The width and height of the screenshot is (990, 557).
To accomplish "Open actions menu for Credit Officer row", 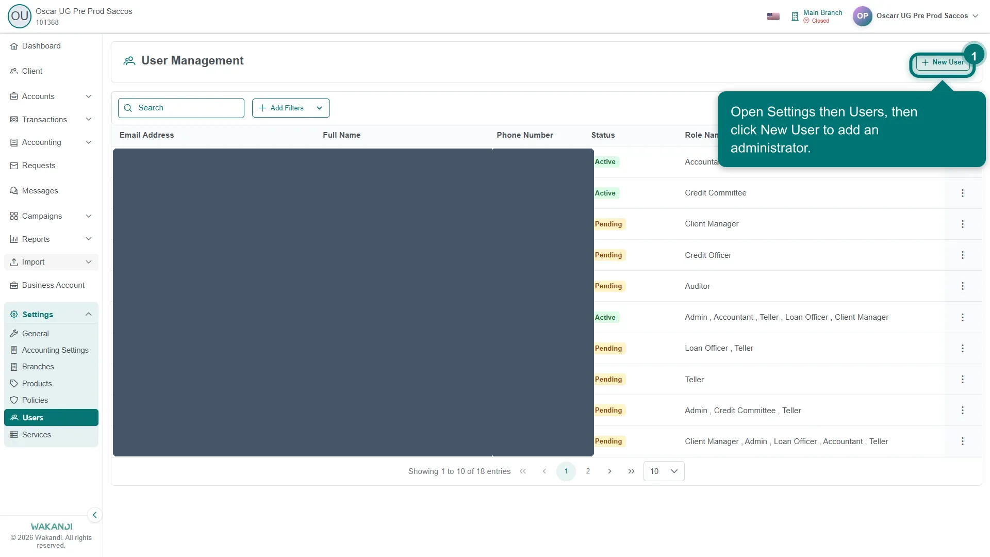I will pos(962,255).
